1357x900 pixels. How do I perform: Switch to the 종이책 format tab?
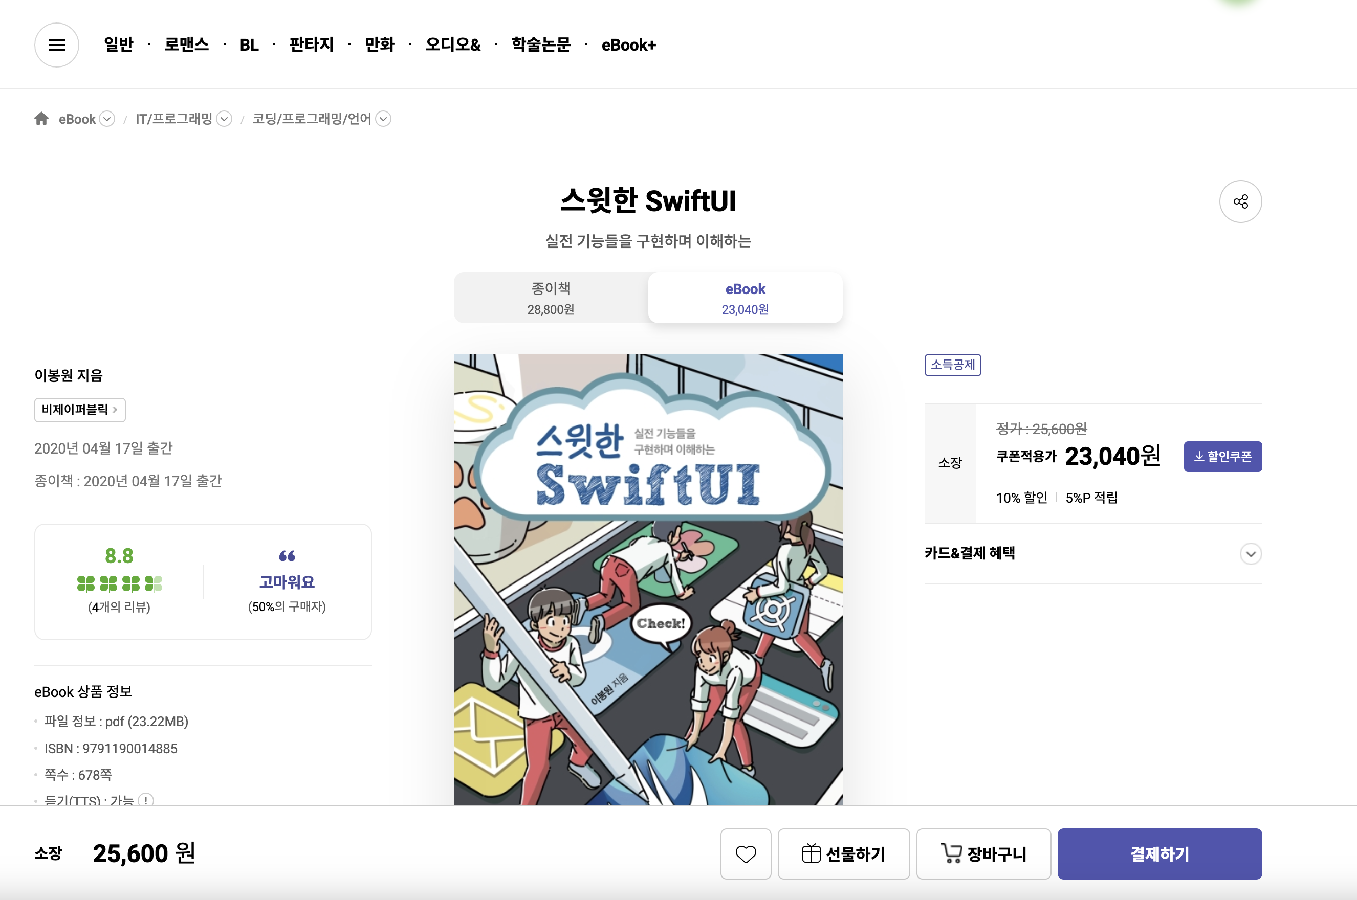(551, 298)
